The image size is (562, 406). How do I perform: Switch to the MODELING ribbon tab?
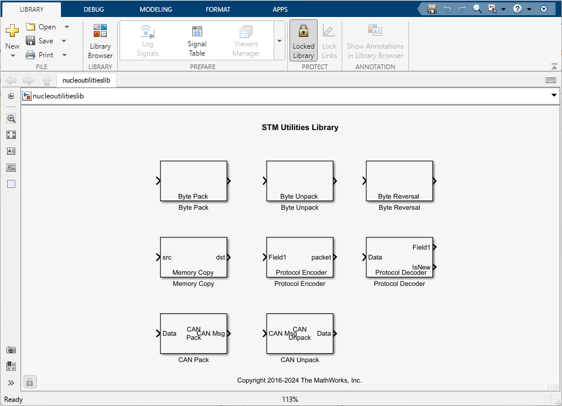(x=155, y=9)
